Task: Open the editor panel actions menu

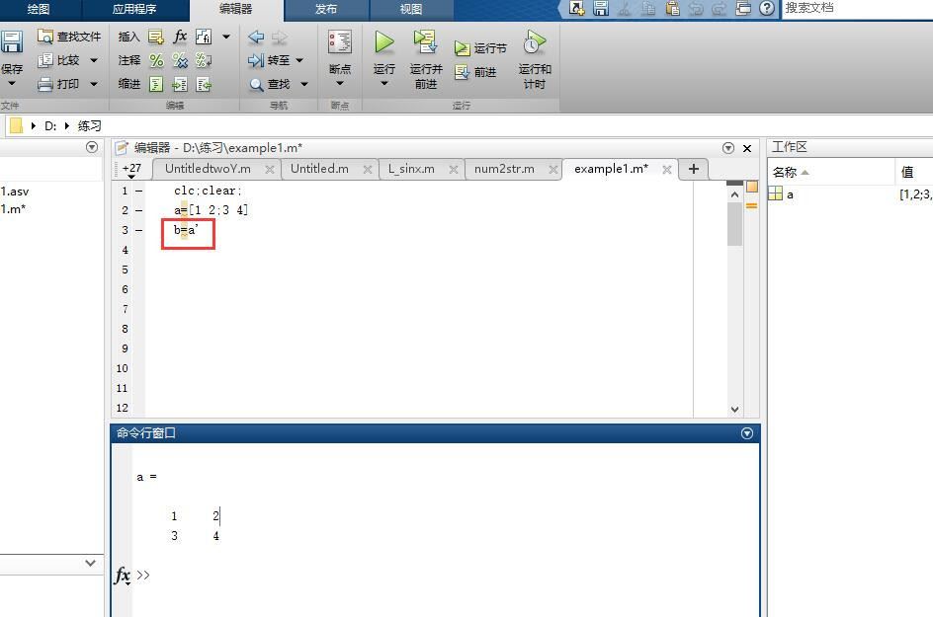Action: (728, 148)
